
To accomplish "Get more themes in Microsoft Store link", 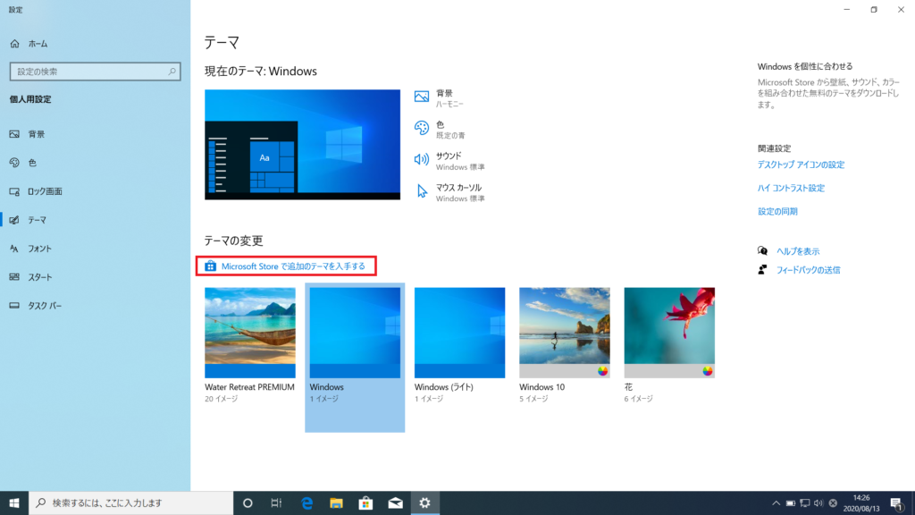I will click(x=293, y=266).
